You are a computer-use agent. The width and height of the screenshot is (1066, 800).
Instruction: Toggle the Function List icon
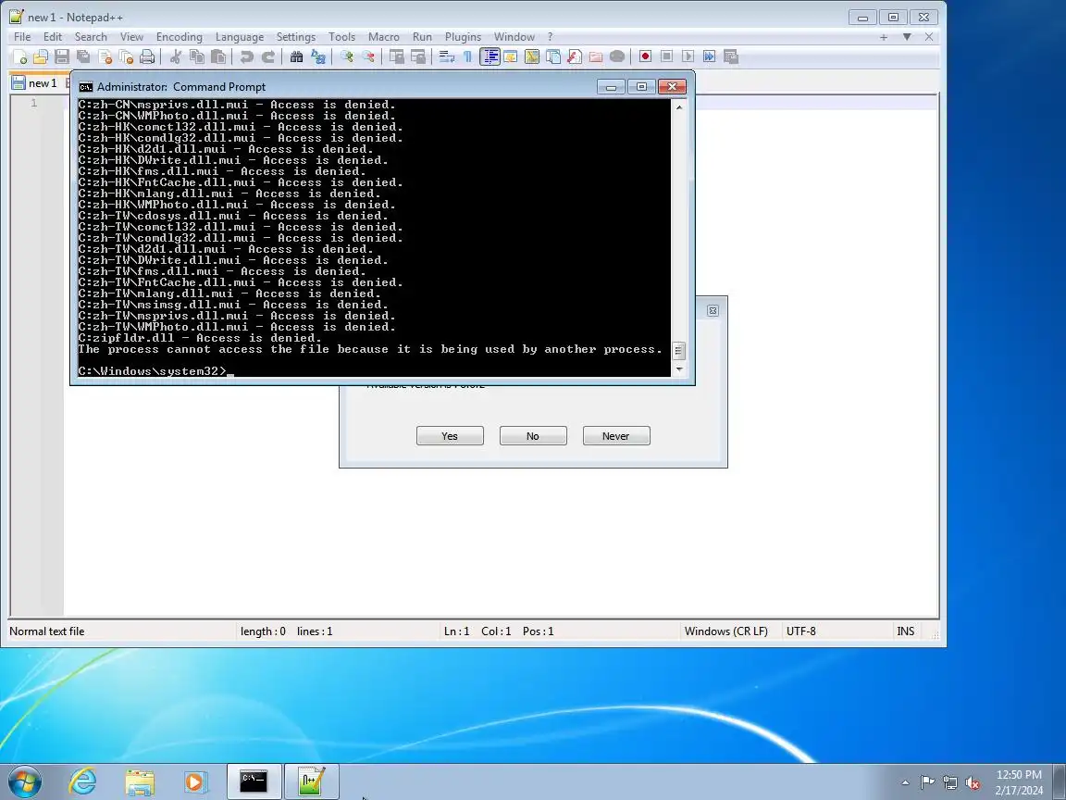click(575, 57)
